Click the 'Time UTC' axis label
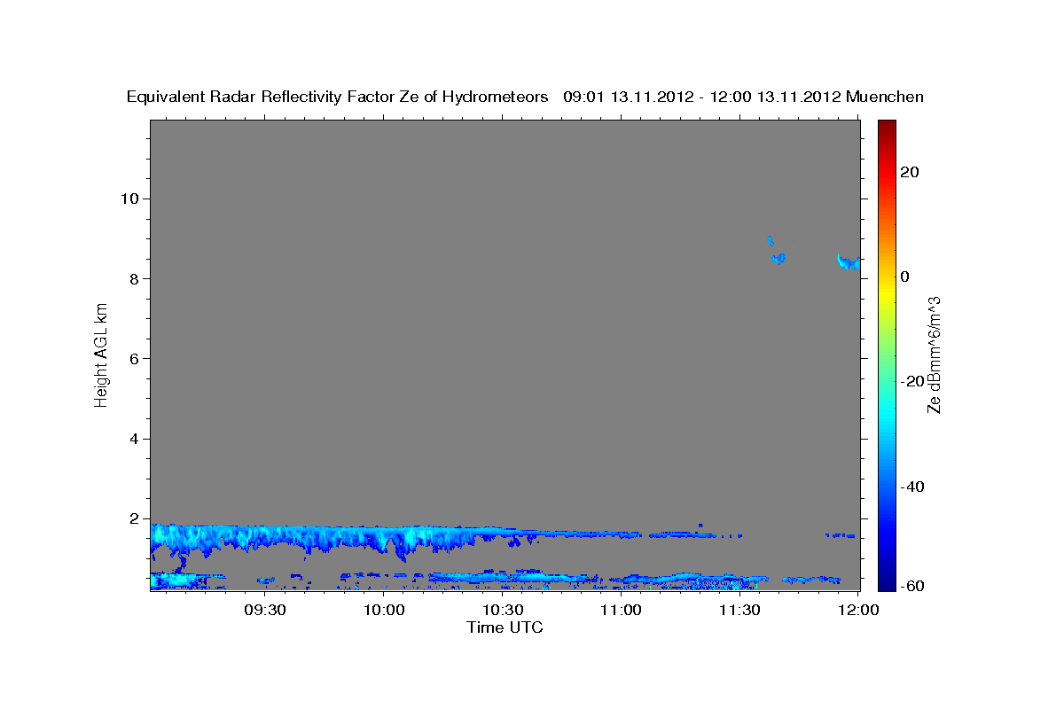The width and height of the screenshot is (1064, 709). pos(505,627)
